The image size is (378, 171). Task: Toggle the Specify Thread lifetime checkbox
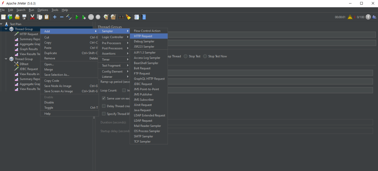[x=104, y=114]
